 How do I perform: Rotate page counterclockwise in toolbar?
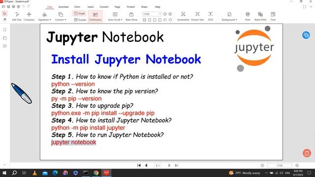[x=165, y=20]
